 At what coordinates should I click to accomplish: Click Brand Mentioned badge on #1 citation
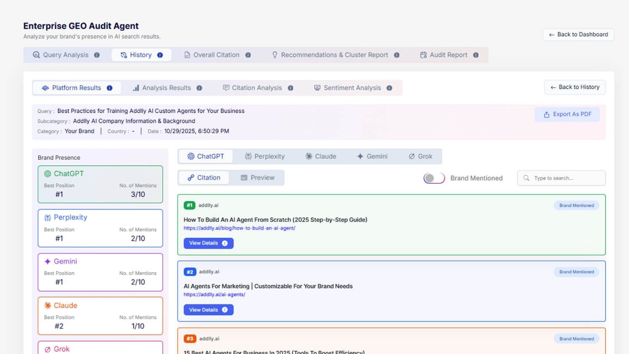[x=577, y=206]
